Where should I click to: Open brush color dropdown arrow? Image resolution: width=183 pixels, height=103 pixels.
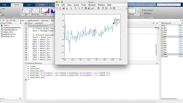[x=95, y=8]
